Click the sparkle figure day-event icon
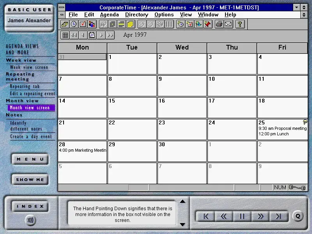Image resolution: width=312 pixels, height=234 pixels. pyautogui.click(x=199, y=24)
